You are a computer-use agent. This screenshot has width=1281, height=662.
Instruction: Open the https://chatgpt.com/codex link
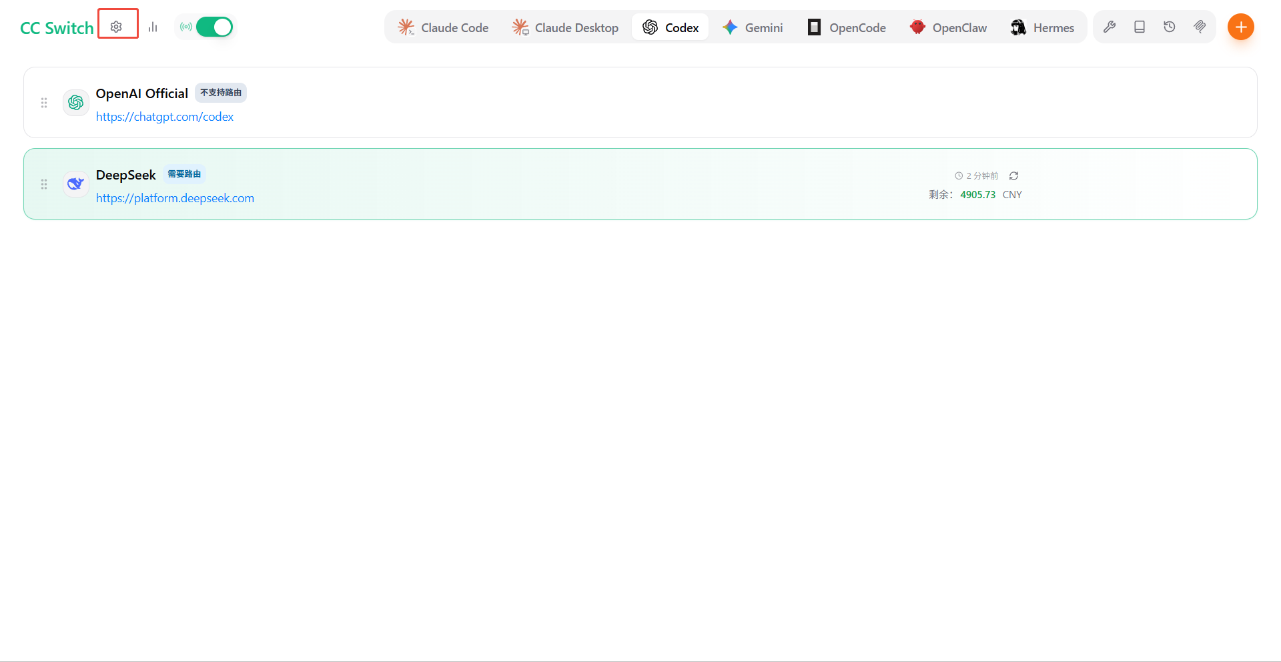tap(165, 117)
